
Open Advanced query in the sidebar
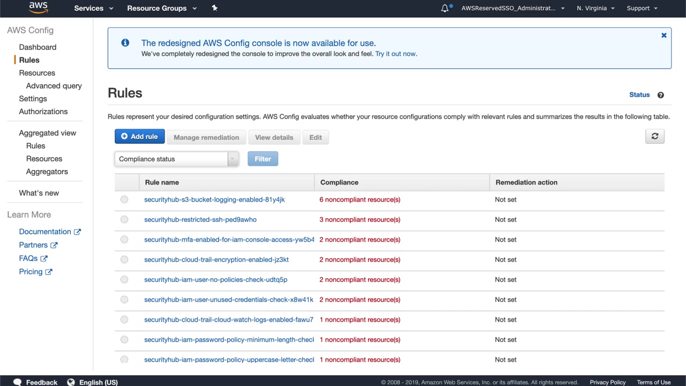[54, 86]
